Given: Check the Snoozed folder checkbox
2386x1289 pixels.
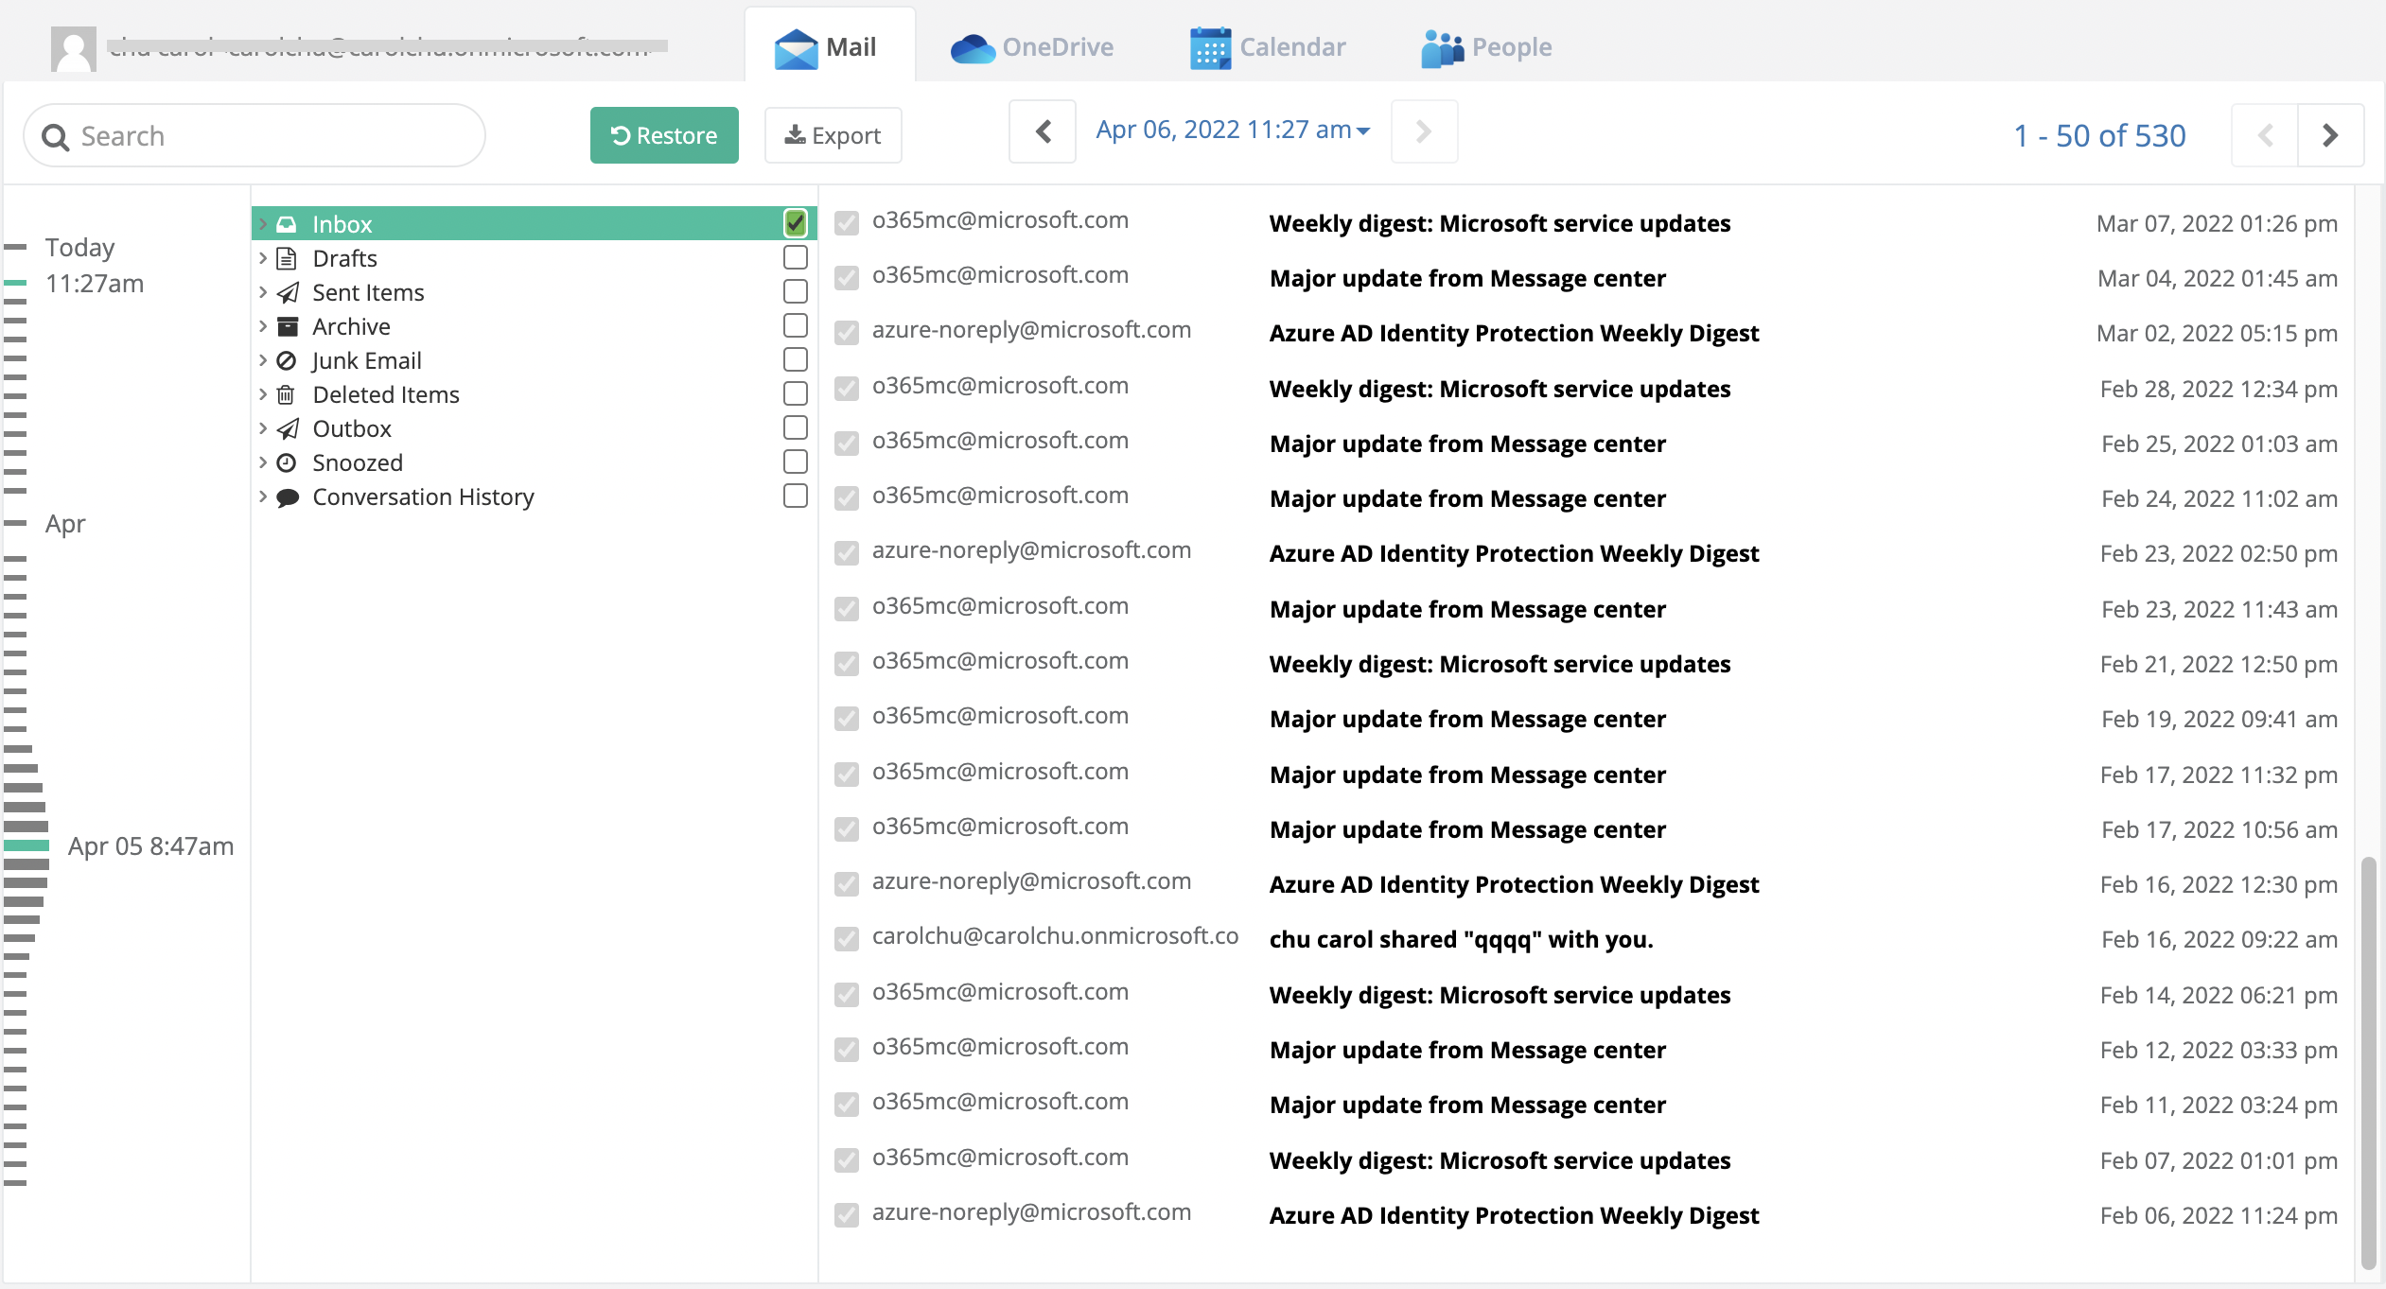Looking at the screenshot, I should (796, 462).
